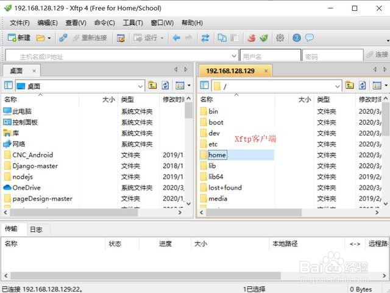Go up one folder in local pane

point(152,86)
